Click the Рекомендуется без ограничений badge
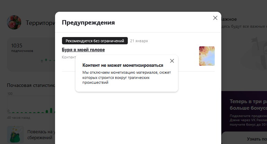The width and height of the screenshot is (267, 144). click(95, 41)
